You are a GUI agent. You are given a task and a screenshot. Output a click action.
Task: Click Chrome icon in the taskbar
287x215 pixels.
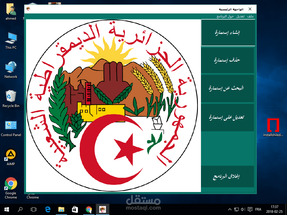click(89, 209)
